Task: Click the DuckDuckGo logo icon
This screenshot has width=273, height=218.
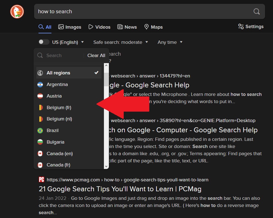Action: [x=17, y=12]
